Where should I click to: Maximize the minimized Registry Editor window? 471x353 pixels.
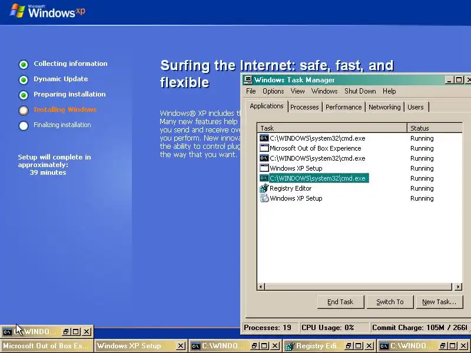click(359, 346)
